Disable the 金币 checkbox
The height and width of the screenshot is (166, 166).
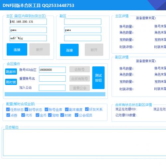click(x=38, y=115)
